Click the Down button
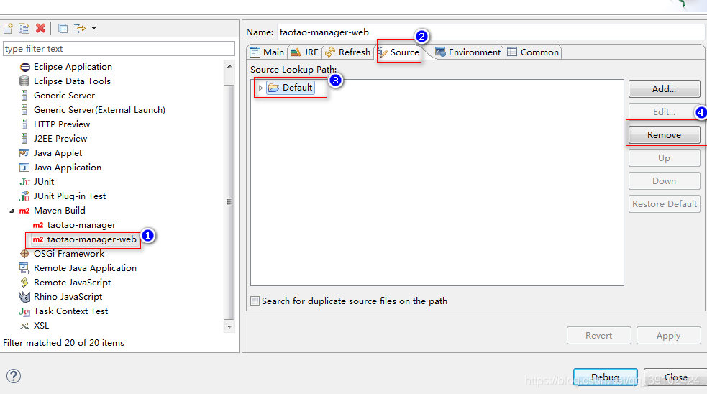Viewport: 707px width, 394px height. pos(664,180)
